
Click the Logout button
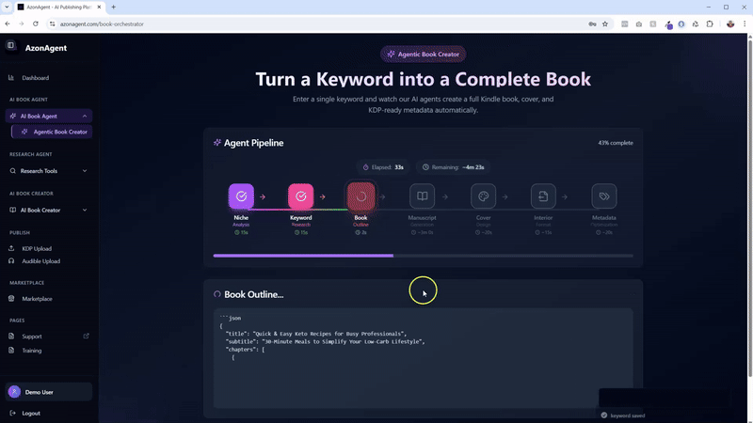[31, 413]
